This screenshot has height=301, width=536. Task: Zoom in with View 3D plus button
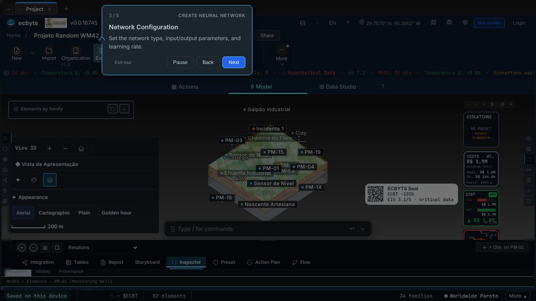click(49, 148)
